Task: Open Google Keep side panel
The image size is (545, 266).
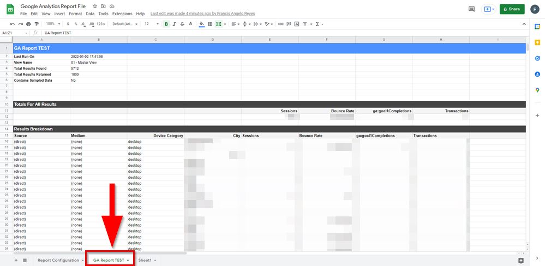Action: coord(537,43)
